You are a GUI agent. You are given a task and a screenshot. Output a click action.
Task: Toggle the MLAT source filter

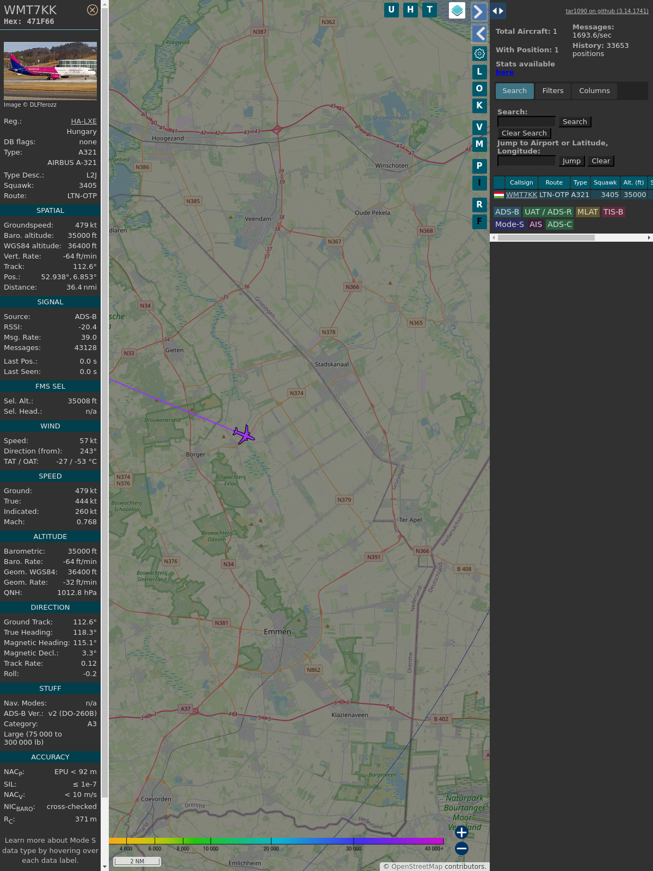tap(588, 212)
